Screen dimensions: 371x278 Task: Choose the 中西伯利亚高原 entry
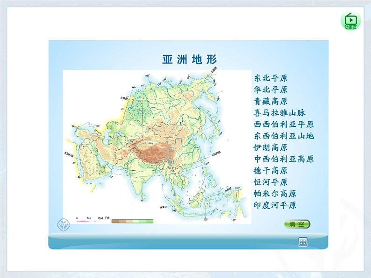[x=284, y=159]
